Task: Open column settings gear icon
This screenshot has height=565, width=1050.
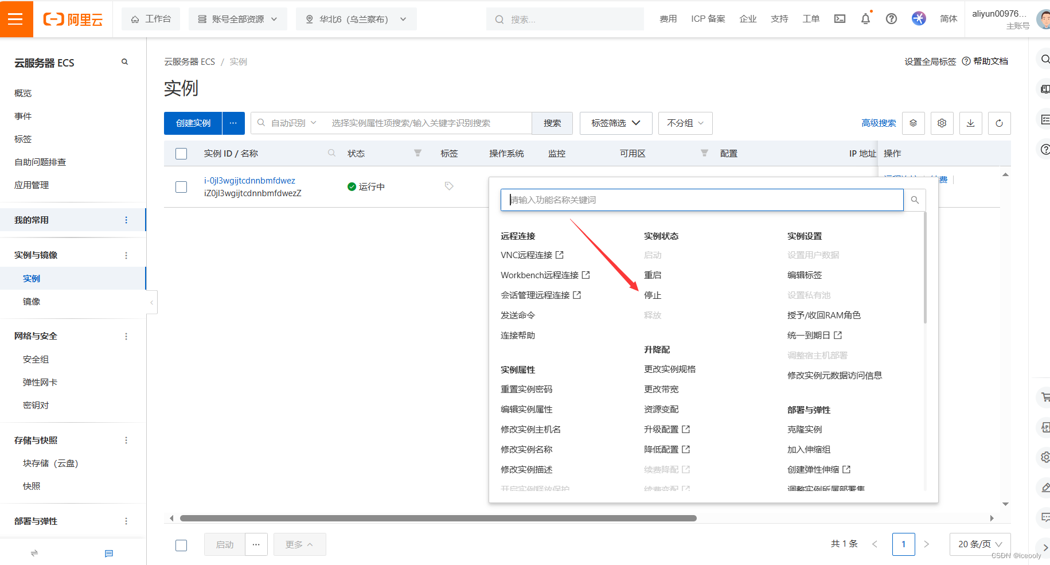Action: pyautogui.click(x=942, y=123)
